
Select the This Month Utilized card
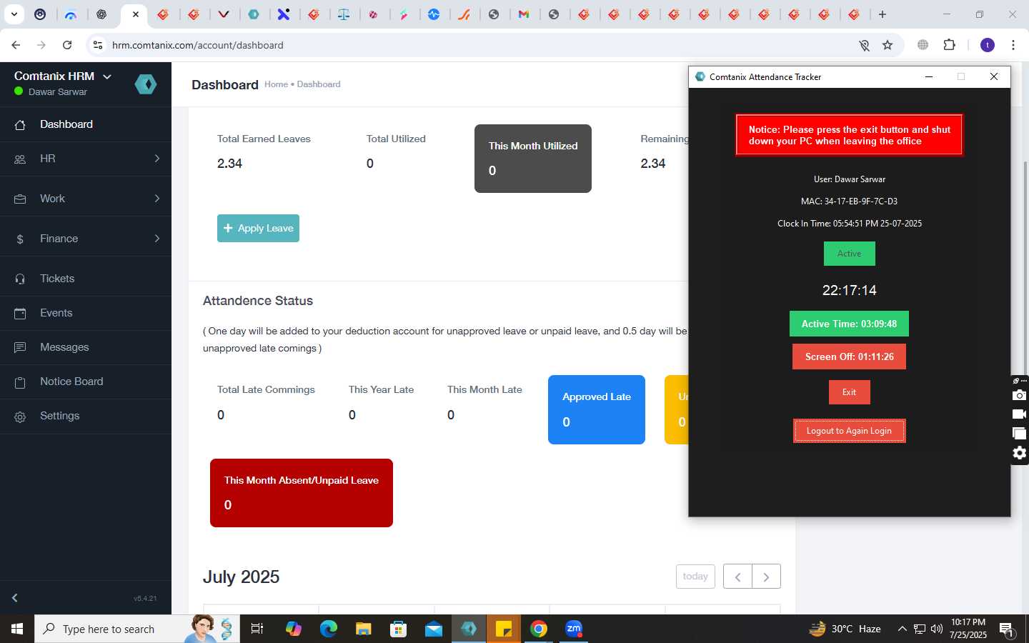tap(533, 159)
